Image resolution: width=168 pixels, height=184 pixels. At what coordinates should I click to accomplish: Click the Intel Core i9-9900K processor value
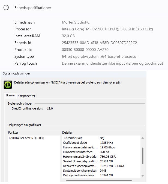[107, 29]
